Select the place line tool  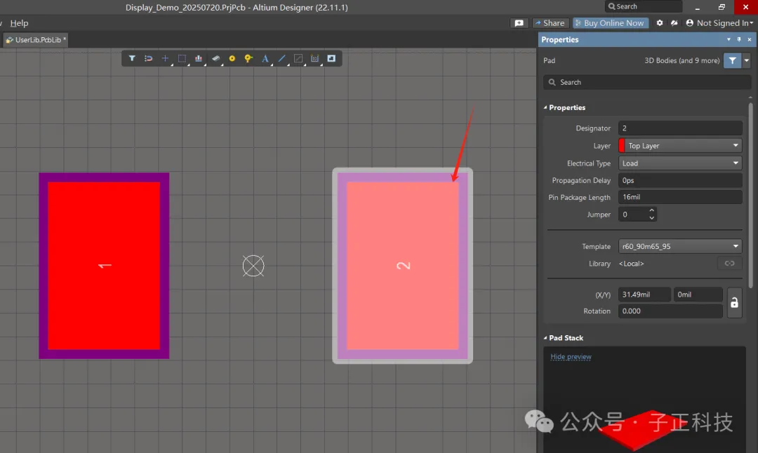[x=282, y=58]
